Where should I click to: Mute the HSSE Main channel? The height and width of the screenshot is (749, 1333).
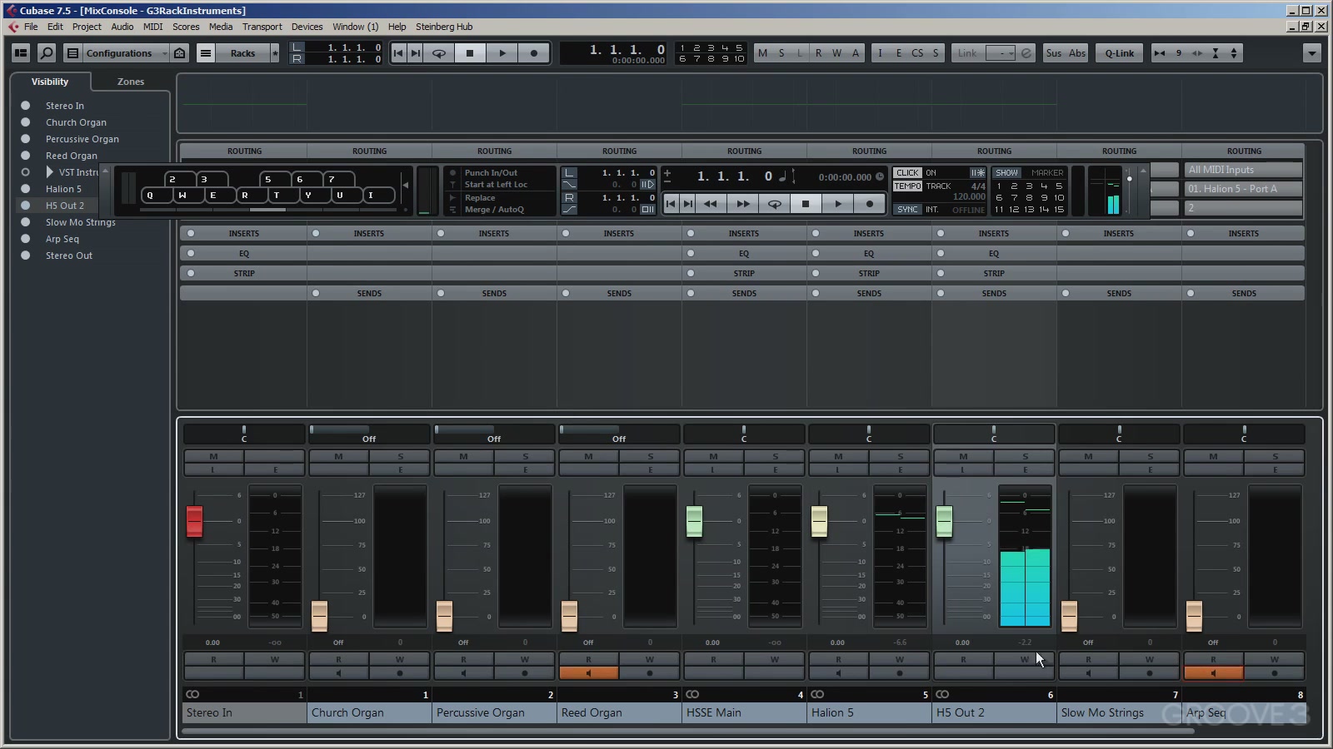(x=713, y=456)
